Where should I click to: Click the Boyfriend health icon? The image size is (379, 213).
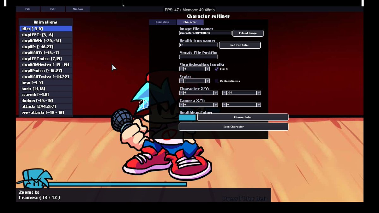pyautogui.click(x=34, y=178)
